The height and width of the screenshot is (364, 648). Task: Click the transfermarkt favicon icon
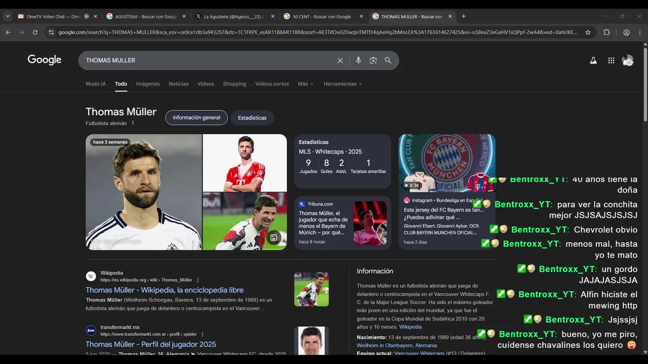click(x=91, y=331)
